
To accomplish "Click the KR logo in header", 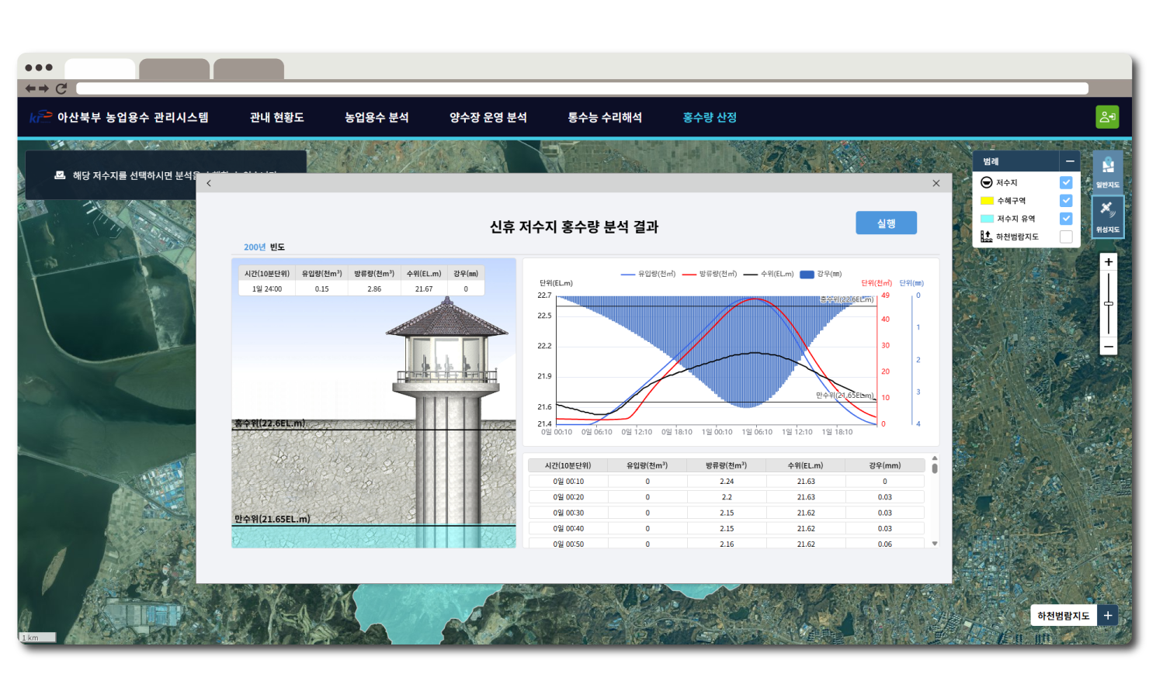I will [40, 117].
